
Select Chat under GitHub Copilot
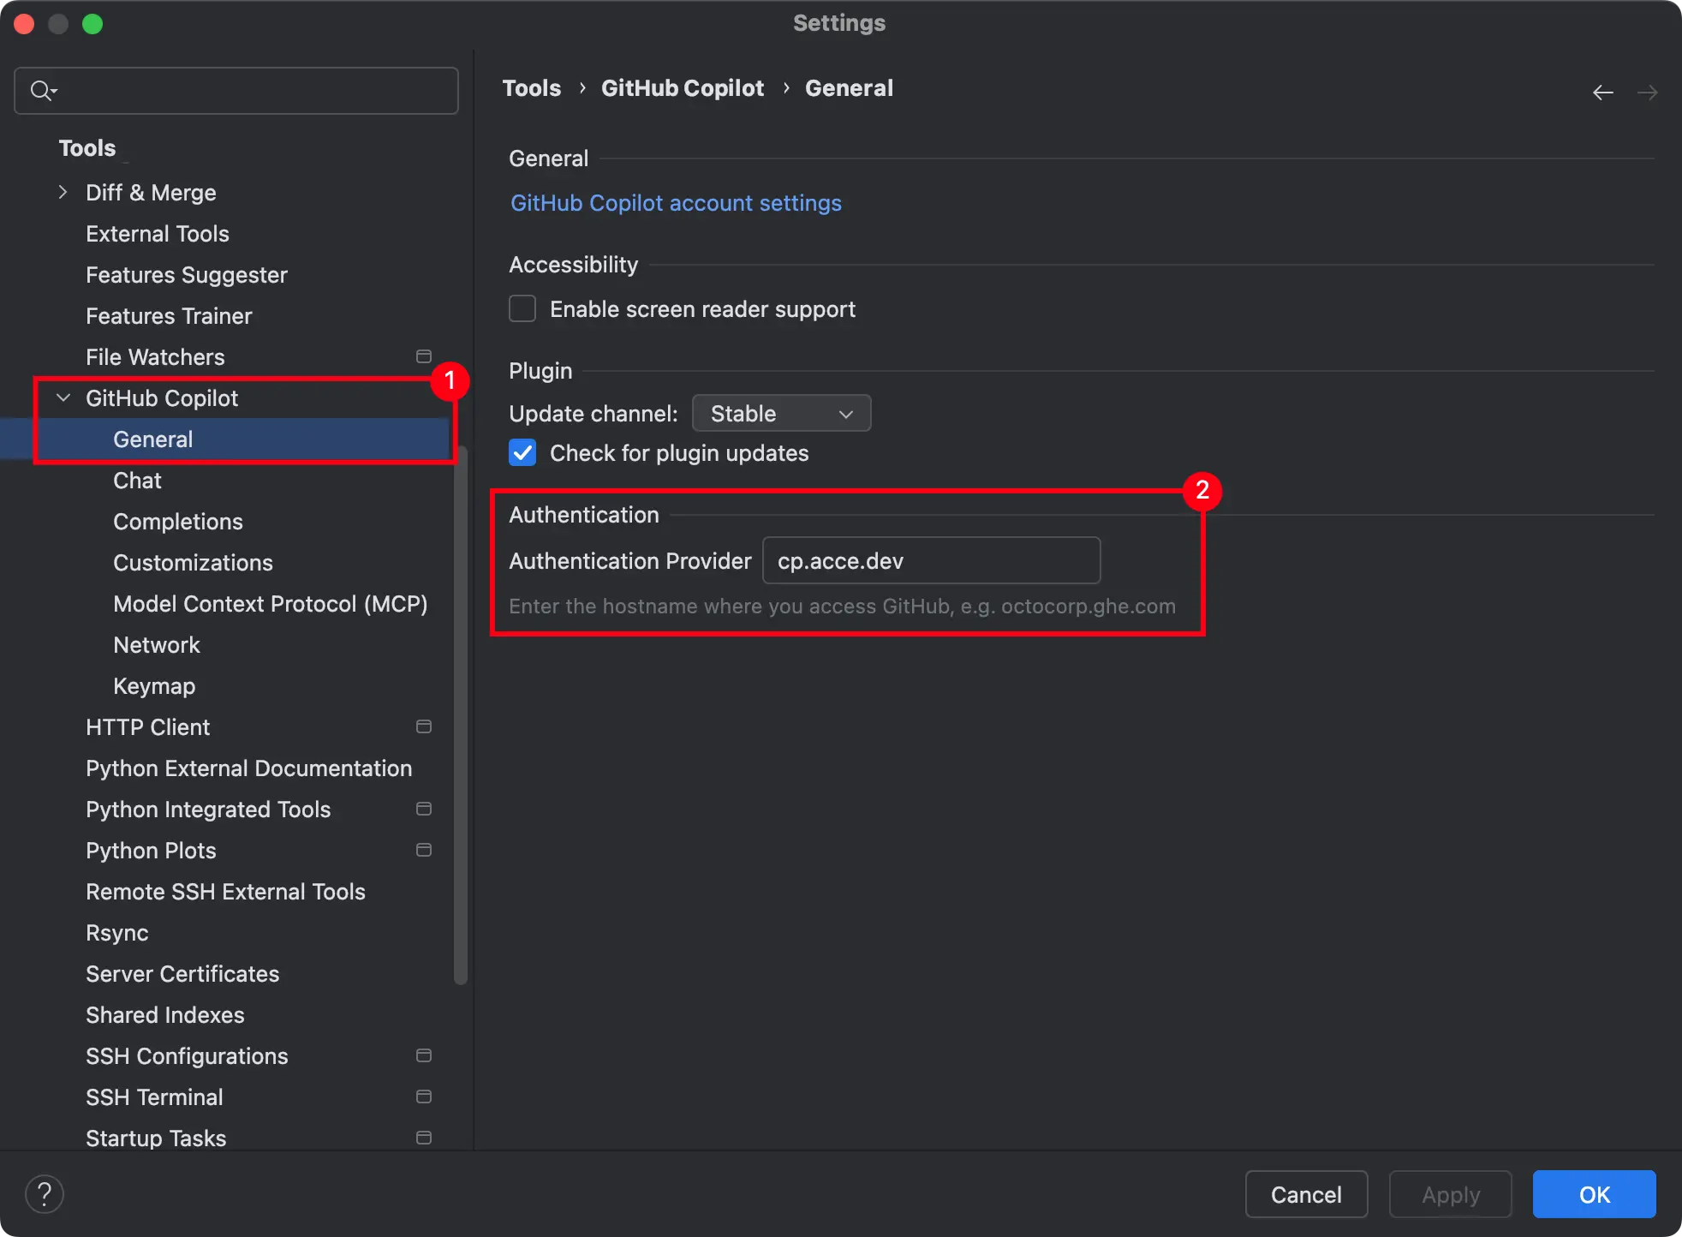[137, 481]
